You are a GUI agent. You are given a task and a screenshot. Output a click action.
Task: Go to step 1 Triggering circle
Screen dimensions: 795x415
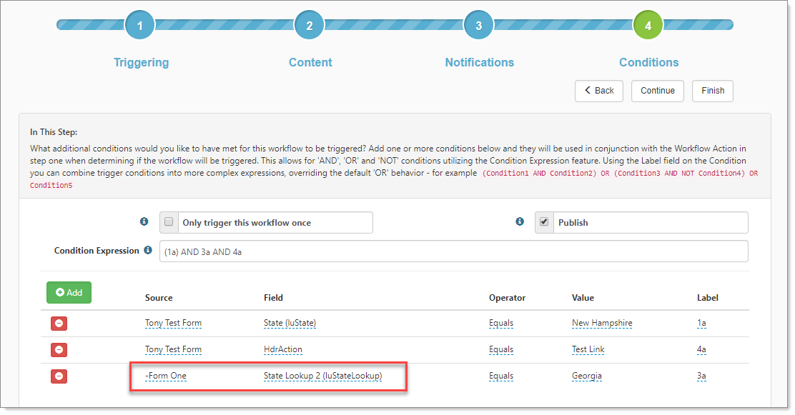140,26
